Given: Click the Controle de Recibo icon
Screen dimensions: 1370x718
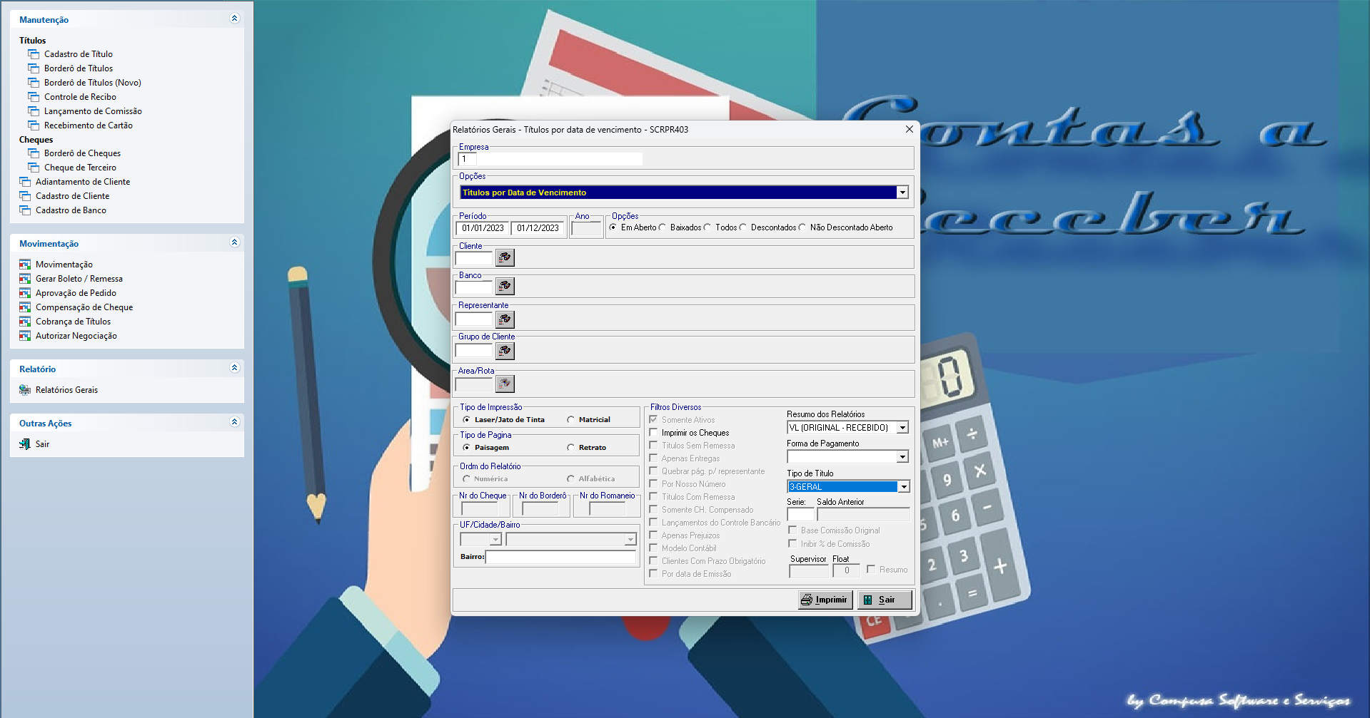Looking at the screenshot, I should pyautogui.click(x=34, y=97).
